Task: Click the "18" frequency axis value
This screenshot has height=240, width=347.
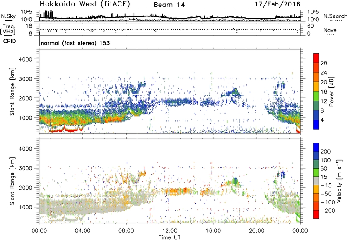Action: pos(29,26)
